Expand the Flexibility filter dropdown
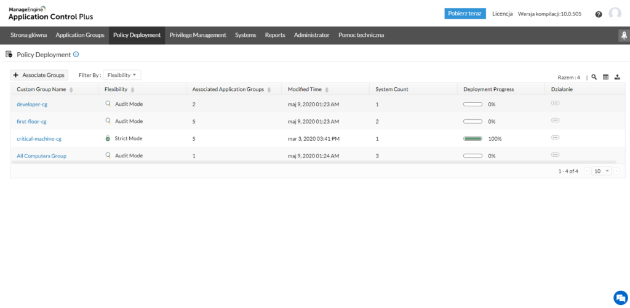This screenshot has width=630, height=308. tap(122, 75)
